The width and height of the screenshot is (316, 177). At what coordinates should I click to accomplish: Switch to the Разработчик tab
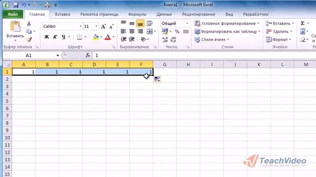tap(256, 14)
